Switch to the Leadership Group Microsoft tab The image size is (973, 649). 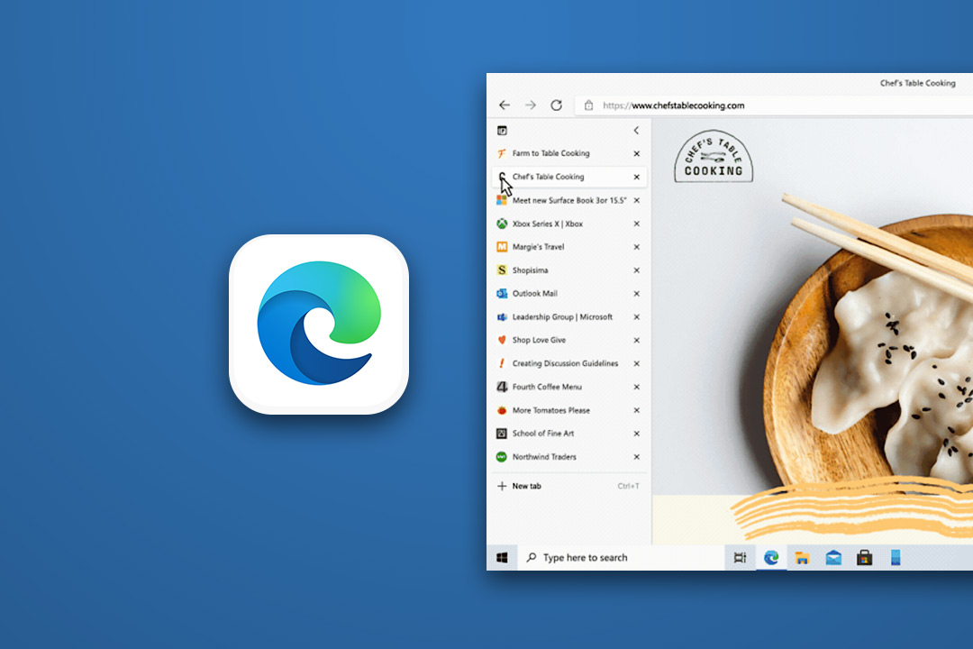click(x=561, y=316)
